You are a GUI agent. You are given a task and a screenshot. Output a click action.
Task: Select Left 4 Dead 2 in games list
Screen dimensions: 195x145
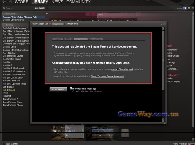[x=10, y=90]
